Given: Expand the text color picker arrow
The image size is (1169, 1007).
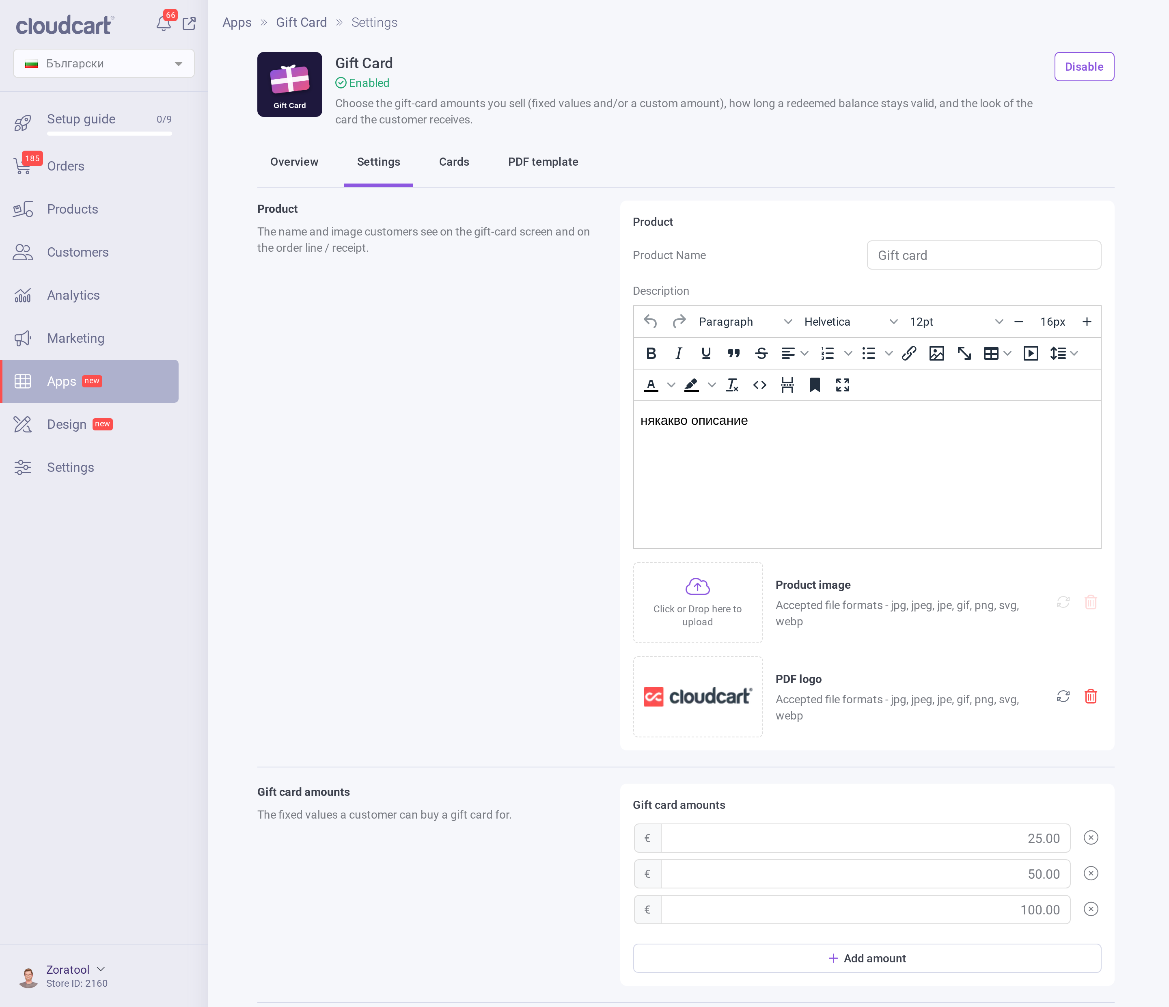Looking at the screenshot, I should click(671, 385).
